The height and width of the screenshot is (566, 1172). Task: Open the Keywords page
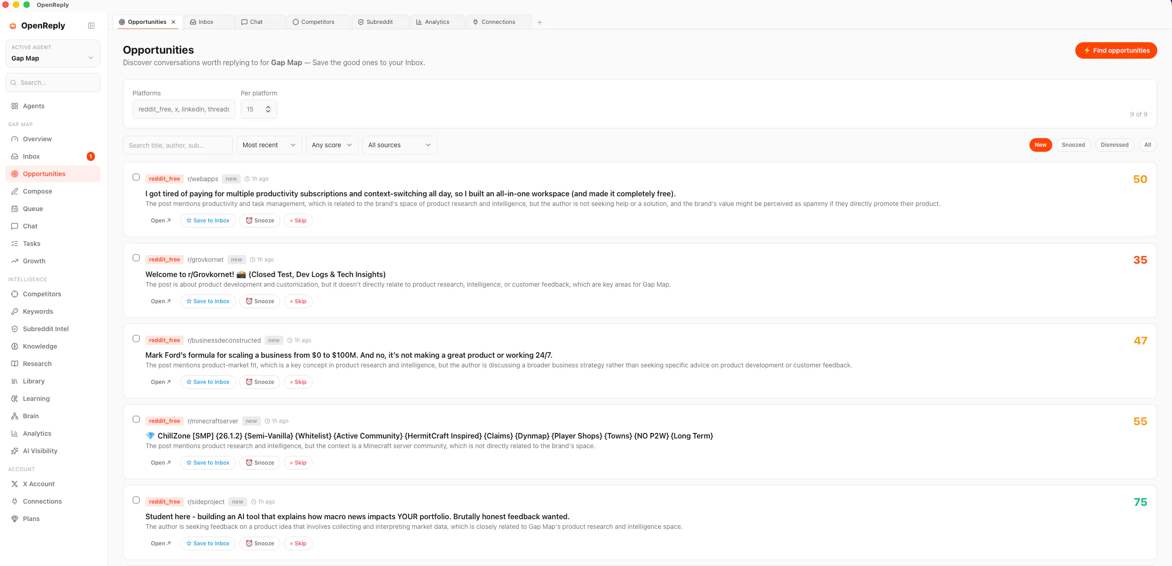(x=53, y=311)
